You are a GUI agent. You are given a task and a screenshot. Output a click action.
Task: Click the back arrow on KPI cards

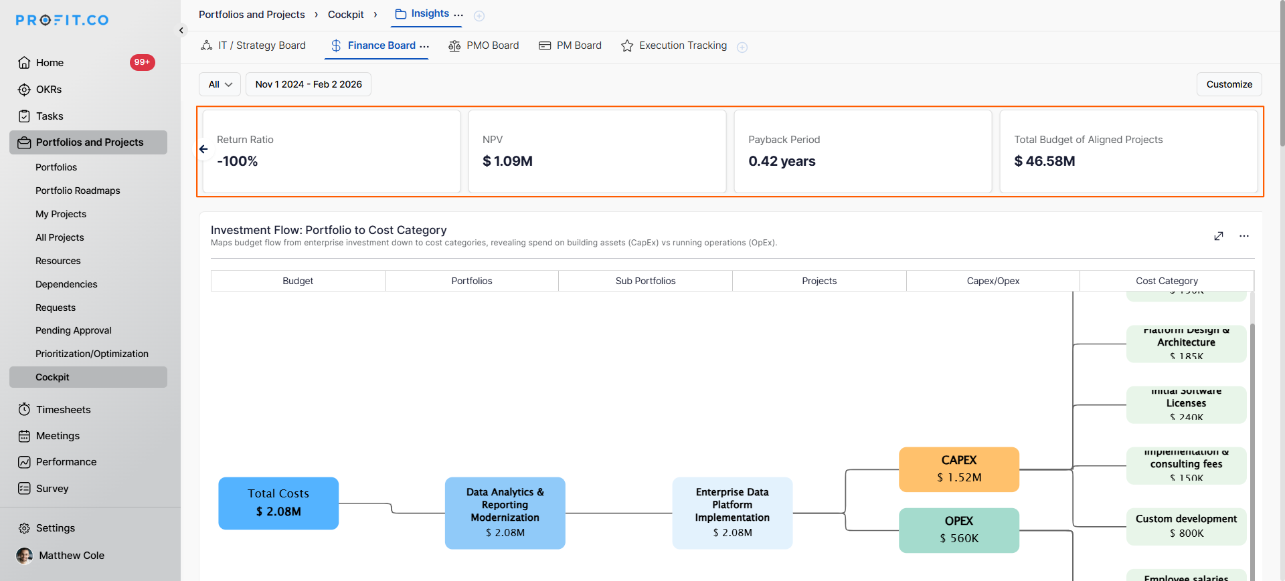[203, 149]
